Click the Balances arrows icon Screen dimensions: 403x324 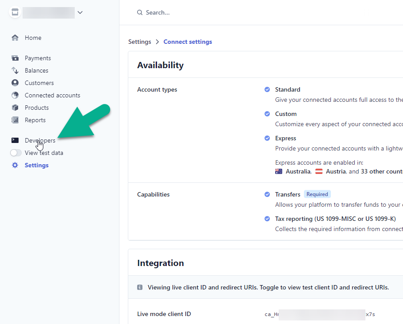[15, 70]
